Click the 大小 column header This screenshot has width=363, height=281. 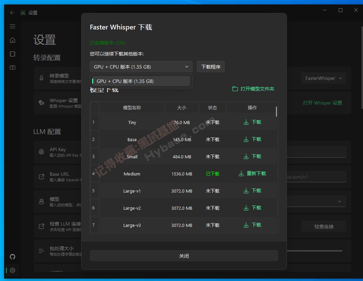(182, 108)
